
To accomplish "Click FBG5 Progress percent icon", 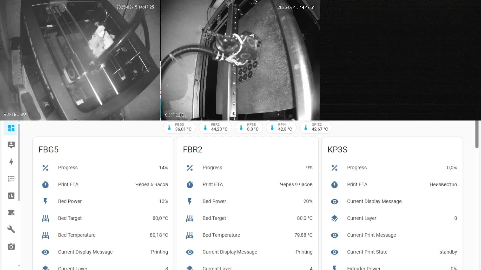I will tap(45, 168).
